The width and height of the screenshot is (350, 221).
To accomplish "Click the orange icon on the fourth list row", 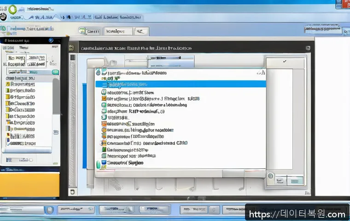I will 104,99.
